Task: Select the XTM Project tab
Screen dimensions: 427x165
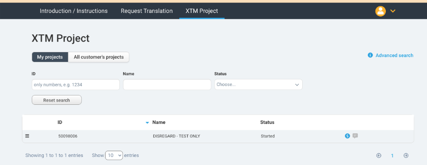Action: (202, 11)
